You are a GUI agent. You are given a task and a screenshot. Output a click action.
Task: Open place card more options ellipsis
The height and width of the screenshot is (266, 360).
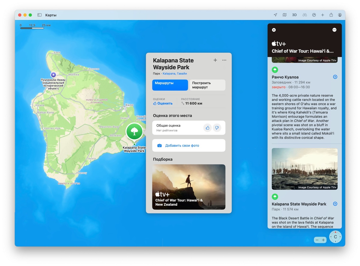tap(224, 60)
